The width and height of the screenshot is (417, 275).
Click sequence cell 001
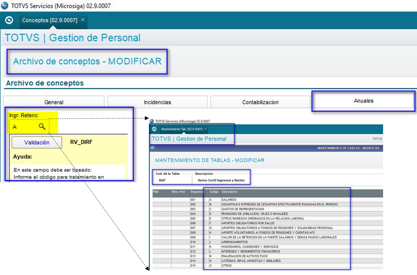199,200
